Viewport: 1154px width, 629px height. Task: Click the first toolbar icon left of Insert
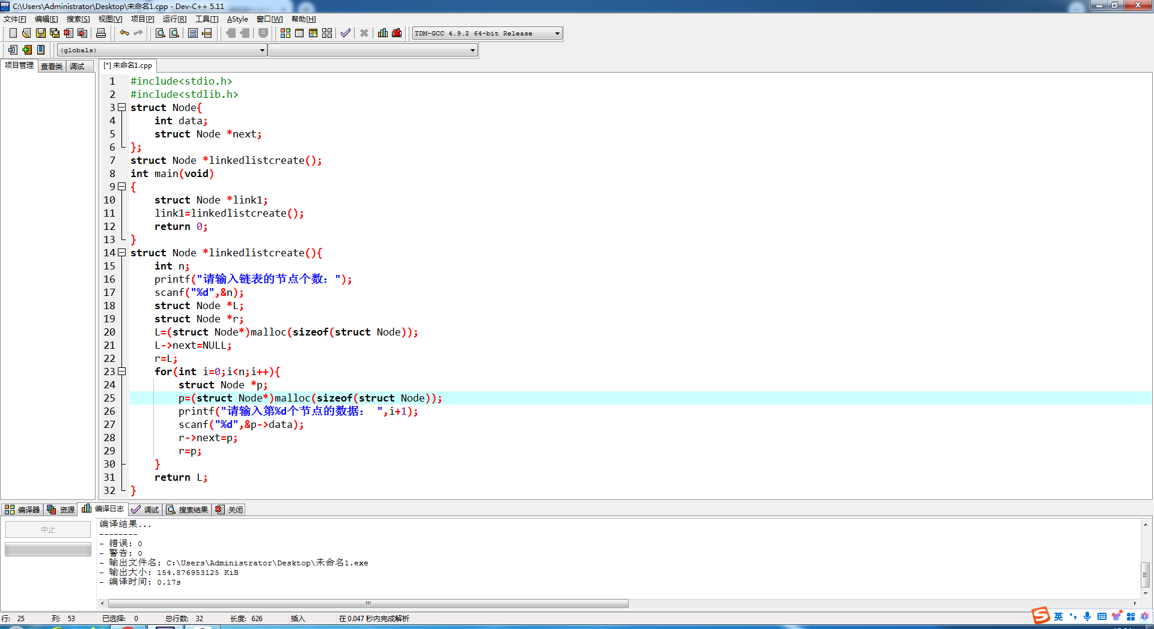click(13, 50)
